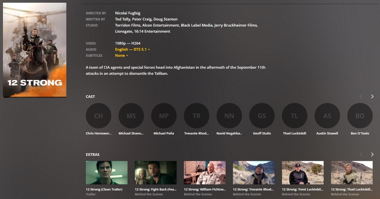Select the TL avatar for Thad Luckinbill
The width and height of the screenshot is (380, 199).
coord(294,115)
